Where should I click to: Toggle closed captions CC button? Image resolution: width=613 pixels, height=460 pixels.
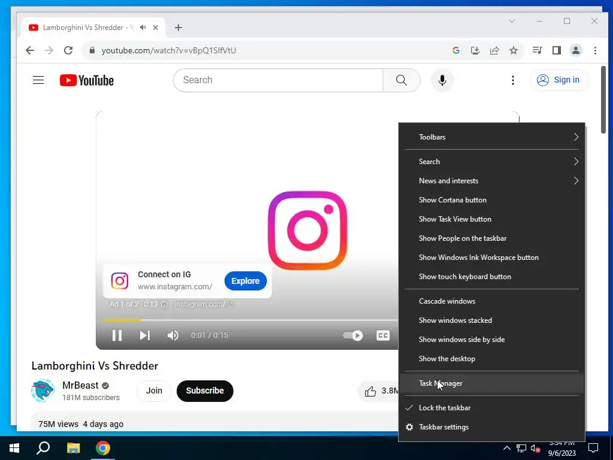click(x=383, y=335)
